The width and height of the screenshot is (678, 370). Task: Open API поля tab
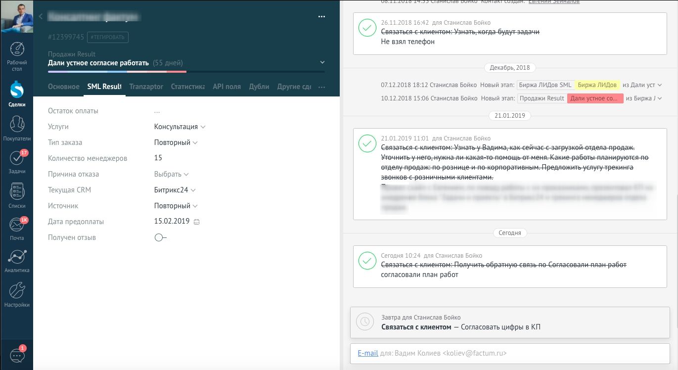(226, 87)
